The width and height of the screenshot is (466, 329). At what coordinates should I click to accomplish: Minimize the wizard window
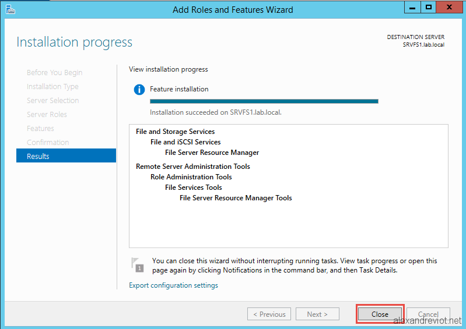[x=412, y=7]
